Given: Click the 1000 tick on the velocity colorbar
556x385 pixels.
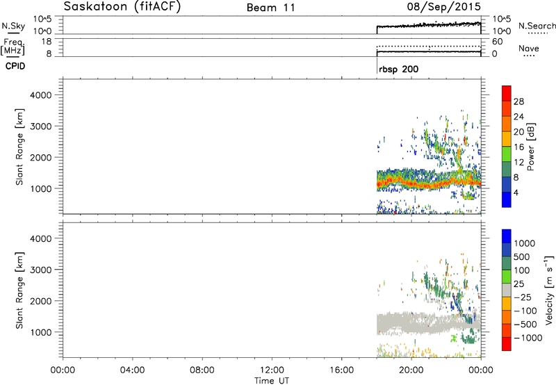Looking at the screenshot, I should tap(525, 243).
